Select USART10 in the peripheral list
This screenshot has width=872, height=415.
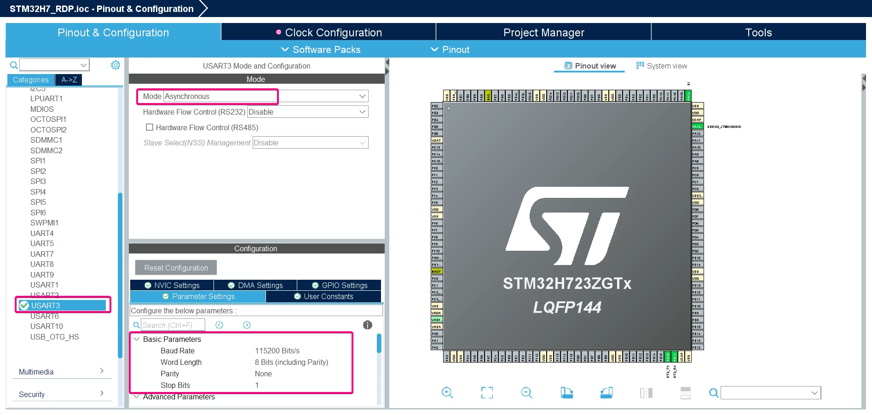[46, 326]
